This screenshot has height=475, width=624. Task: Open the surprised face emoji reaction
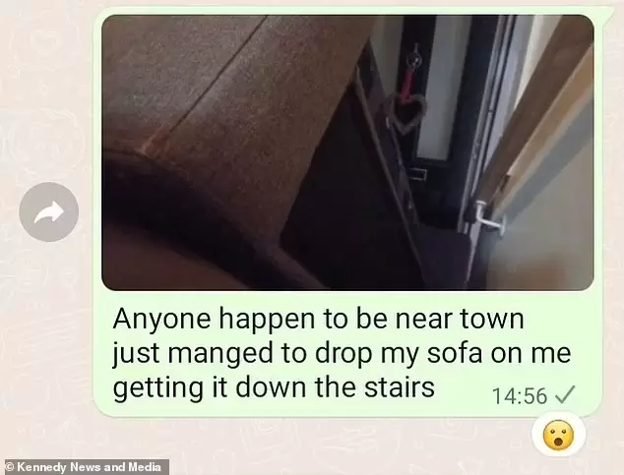tap(558, 435)
